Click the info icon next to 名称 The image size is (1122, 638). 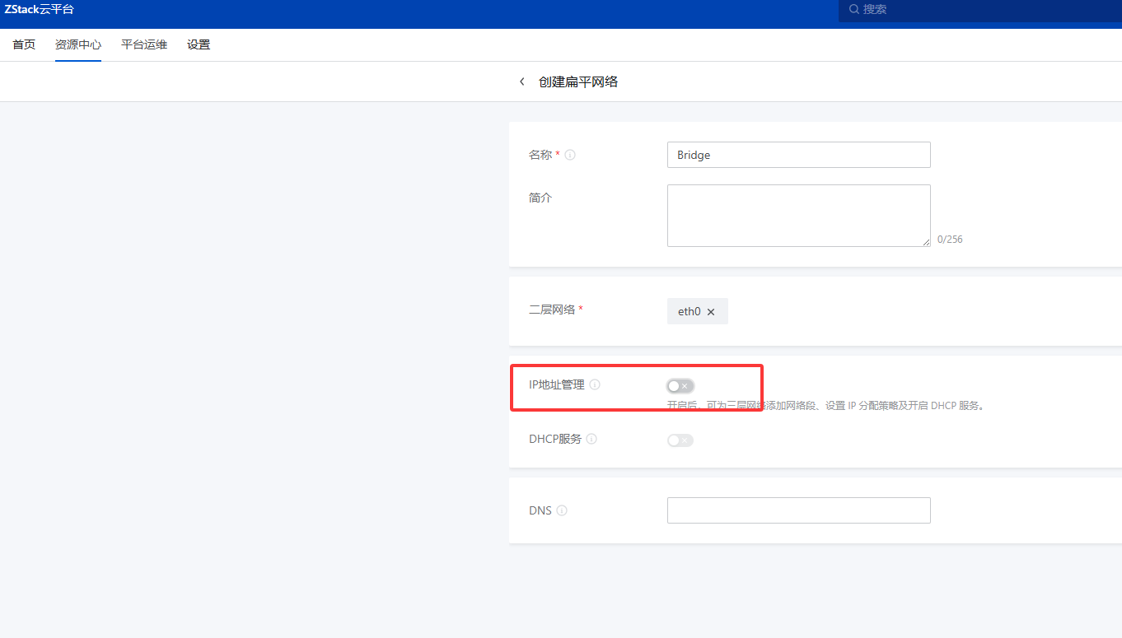tap(570, 155)
